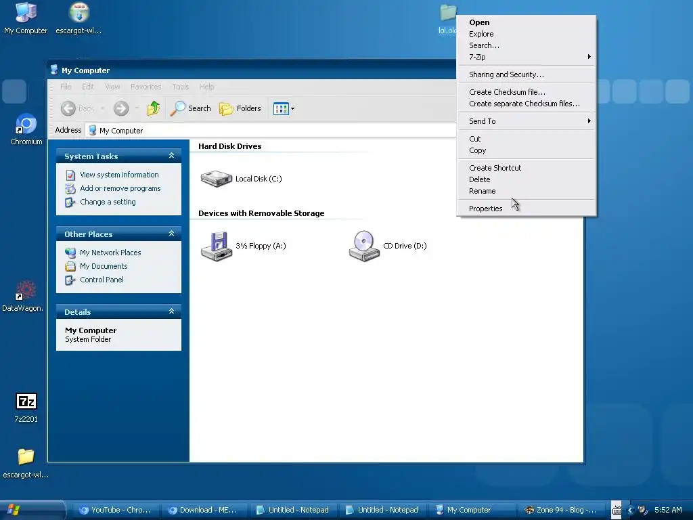The height and width of the screenshot is (520, 693).
Task: Choose Sharing and Security... in context menu
Action: point(526,74)
